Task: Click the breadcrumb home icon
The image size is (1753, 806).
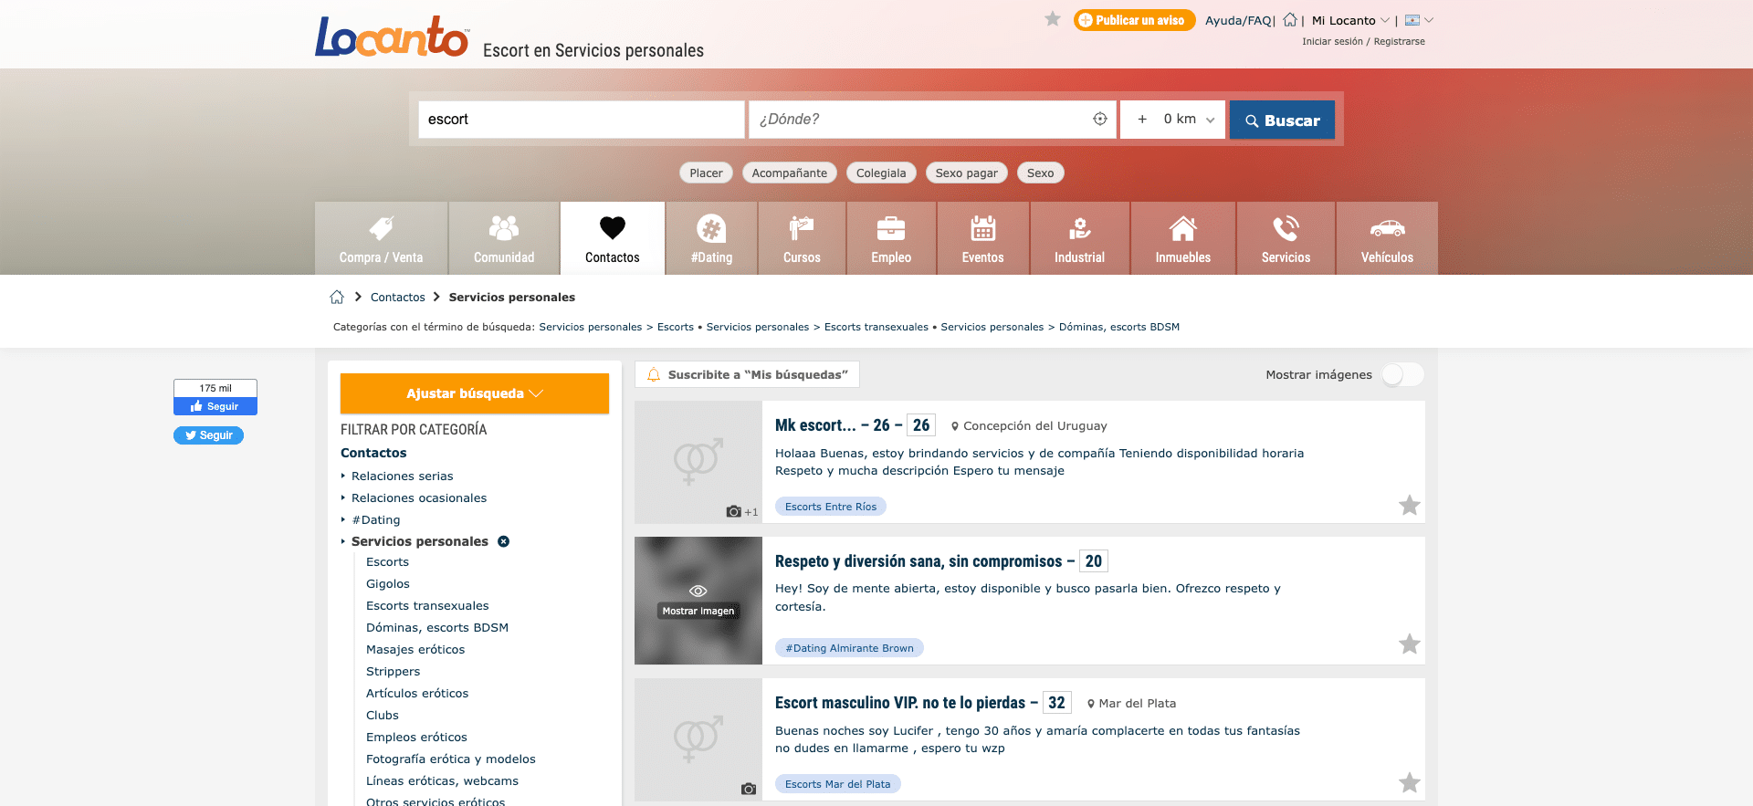Action: [337, 297]
